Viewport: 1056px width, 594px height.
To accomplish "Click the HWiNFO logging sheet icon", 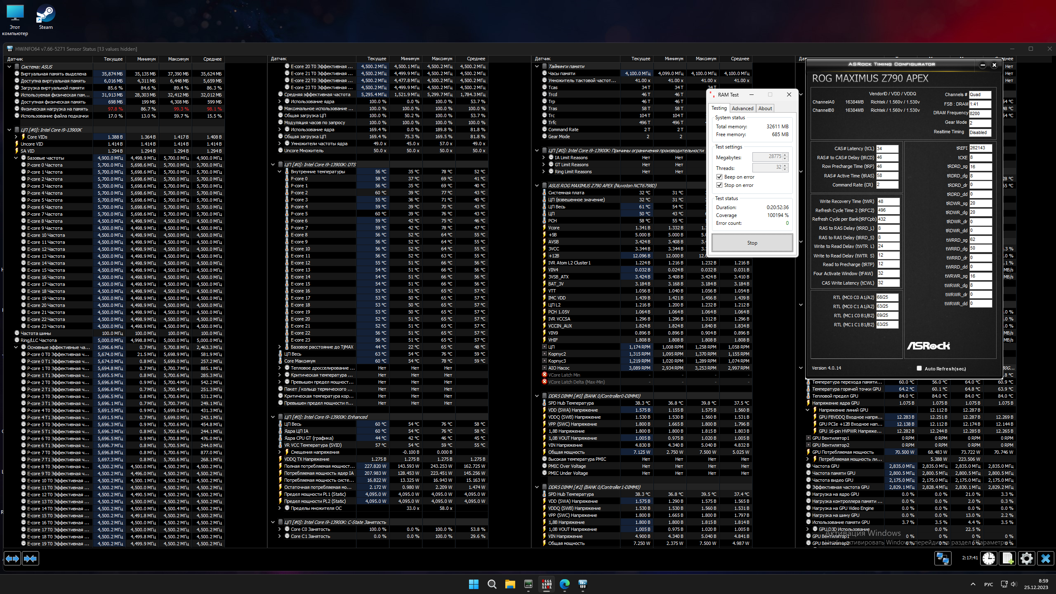I will point(1007,558).
